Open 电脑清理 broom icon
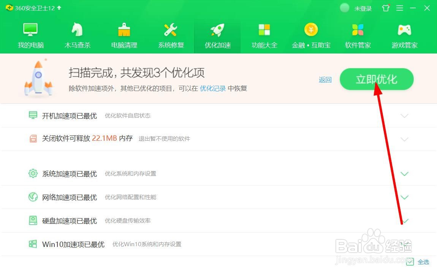 124,30
